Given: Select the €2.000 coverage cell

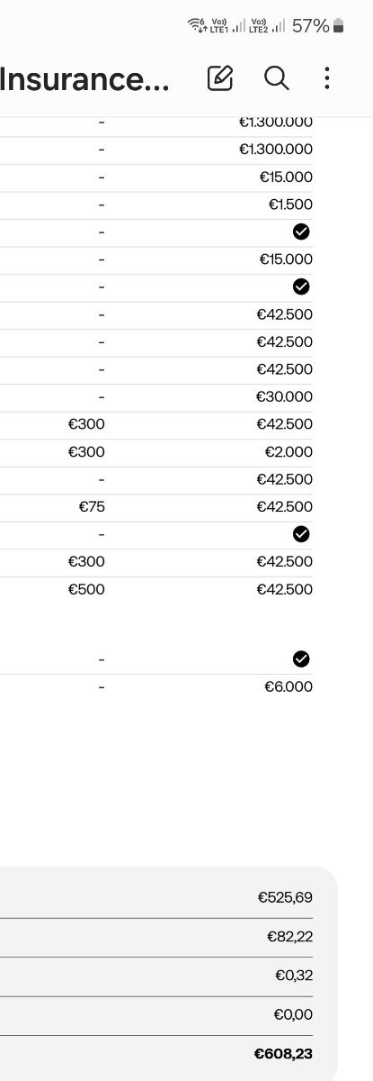Looking at the screenshot, I should pos(289,451).
